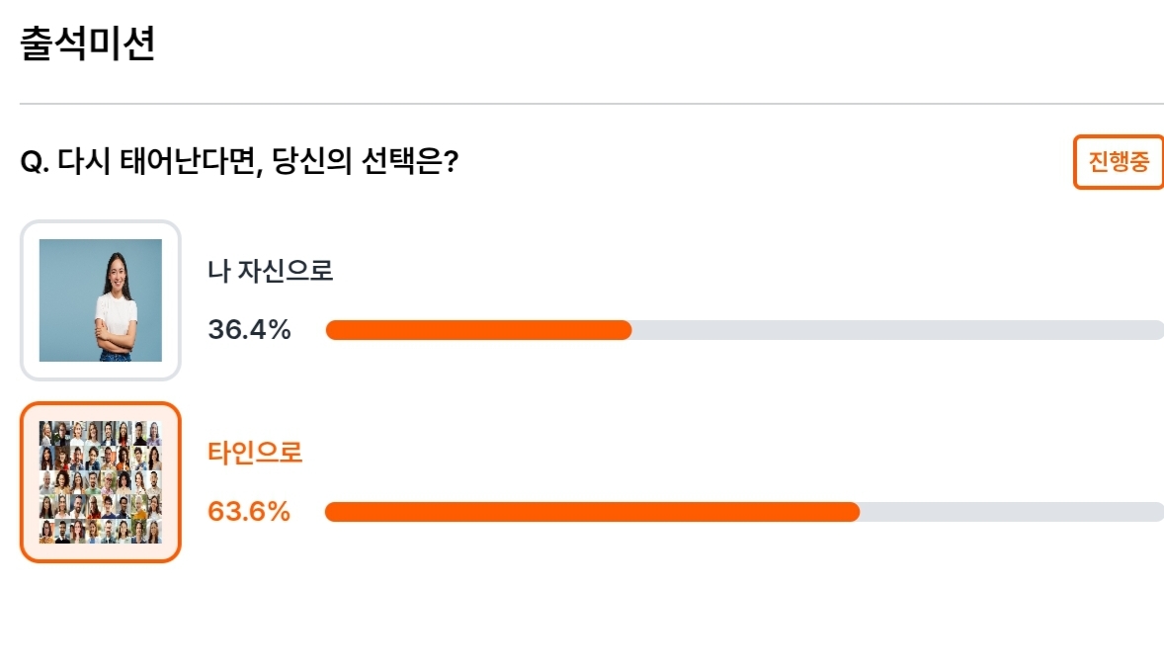The height and width of the screenshot is (671, 1164).
Task: Click the orange fill of the 63.6% bar
Action: tap(593, 512)
